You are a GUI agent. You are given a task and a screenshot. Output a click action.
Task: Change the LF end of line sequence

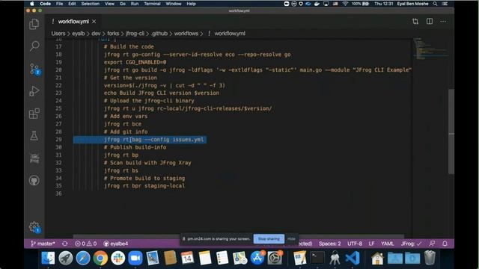click(371, 244)
